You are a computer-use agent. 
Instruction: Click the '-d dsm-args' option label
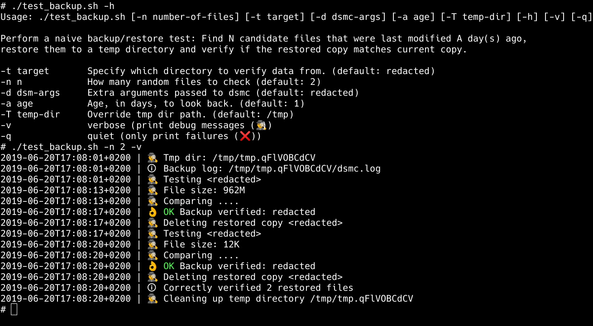pos(30,93)
